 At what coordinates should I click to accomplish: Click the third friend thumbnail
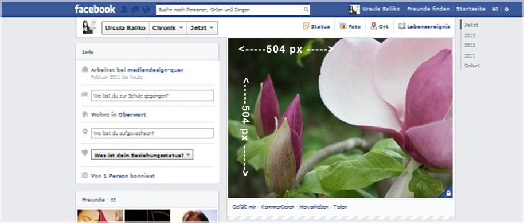pos(194,216)
